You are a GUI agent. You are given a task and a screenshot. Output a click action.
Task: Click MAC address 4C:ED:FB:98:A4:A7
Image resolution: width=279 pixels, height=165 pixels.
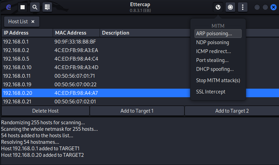click(x=76, y=93)
